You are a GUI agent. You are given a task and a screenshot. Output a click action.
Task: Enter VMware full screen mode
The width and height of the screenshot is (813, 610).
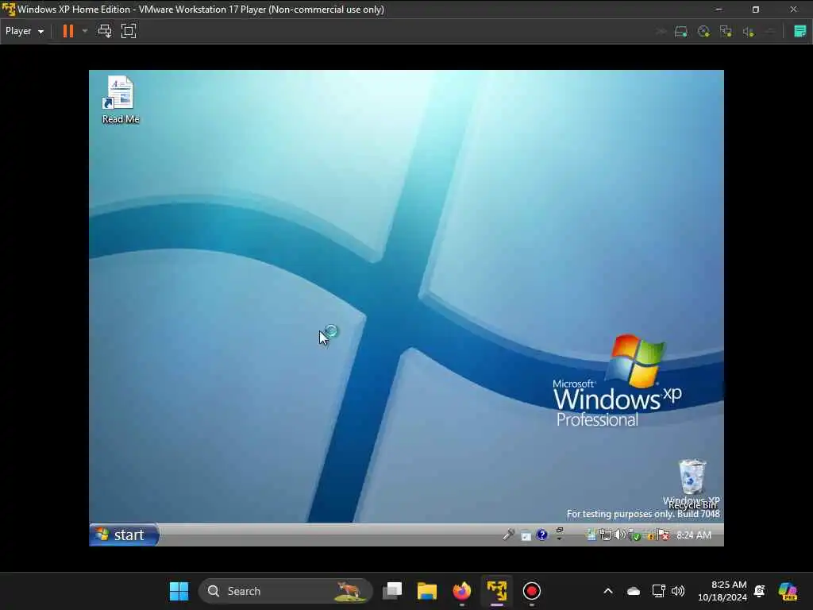click(129, 31)
